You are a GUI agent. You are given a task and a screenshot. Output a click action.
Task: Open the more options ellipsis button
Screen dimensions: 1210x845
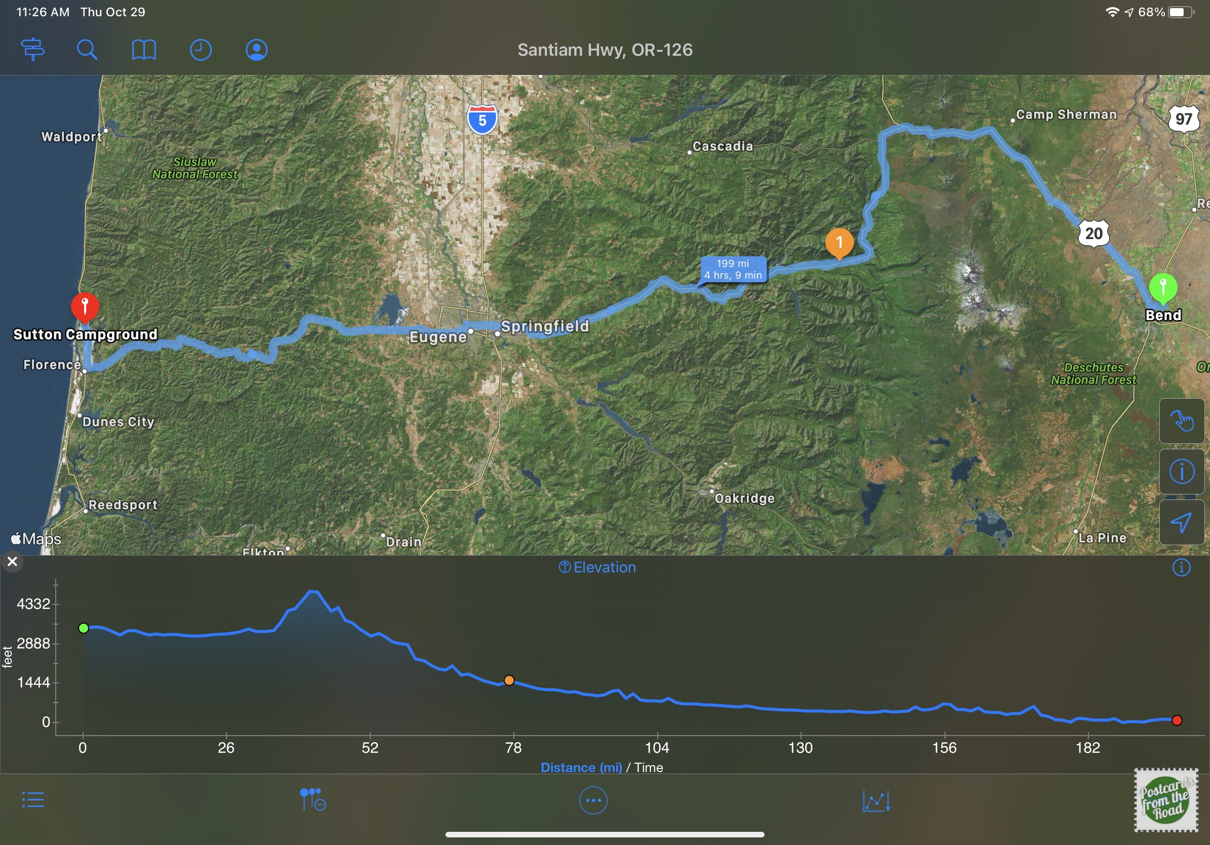[x=593, y=800]
